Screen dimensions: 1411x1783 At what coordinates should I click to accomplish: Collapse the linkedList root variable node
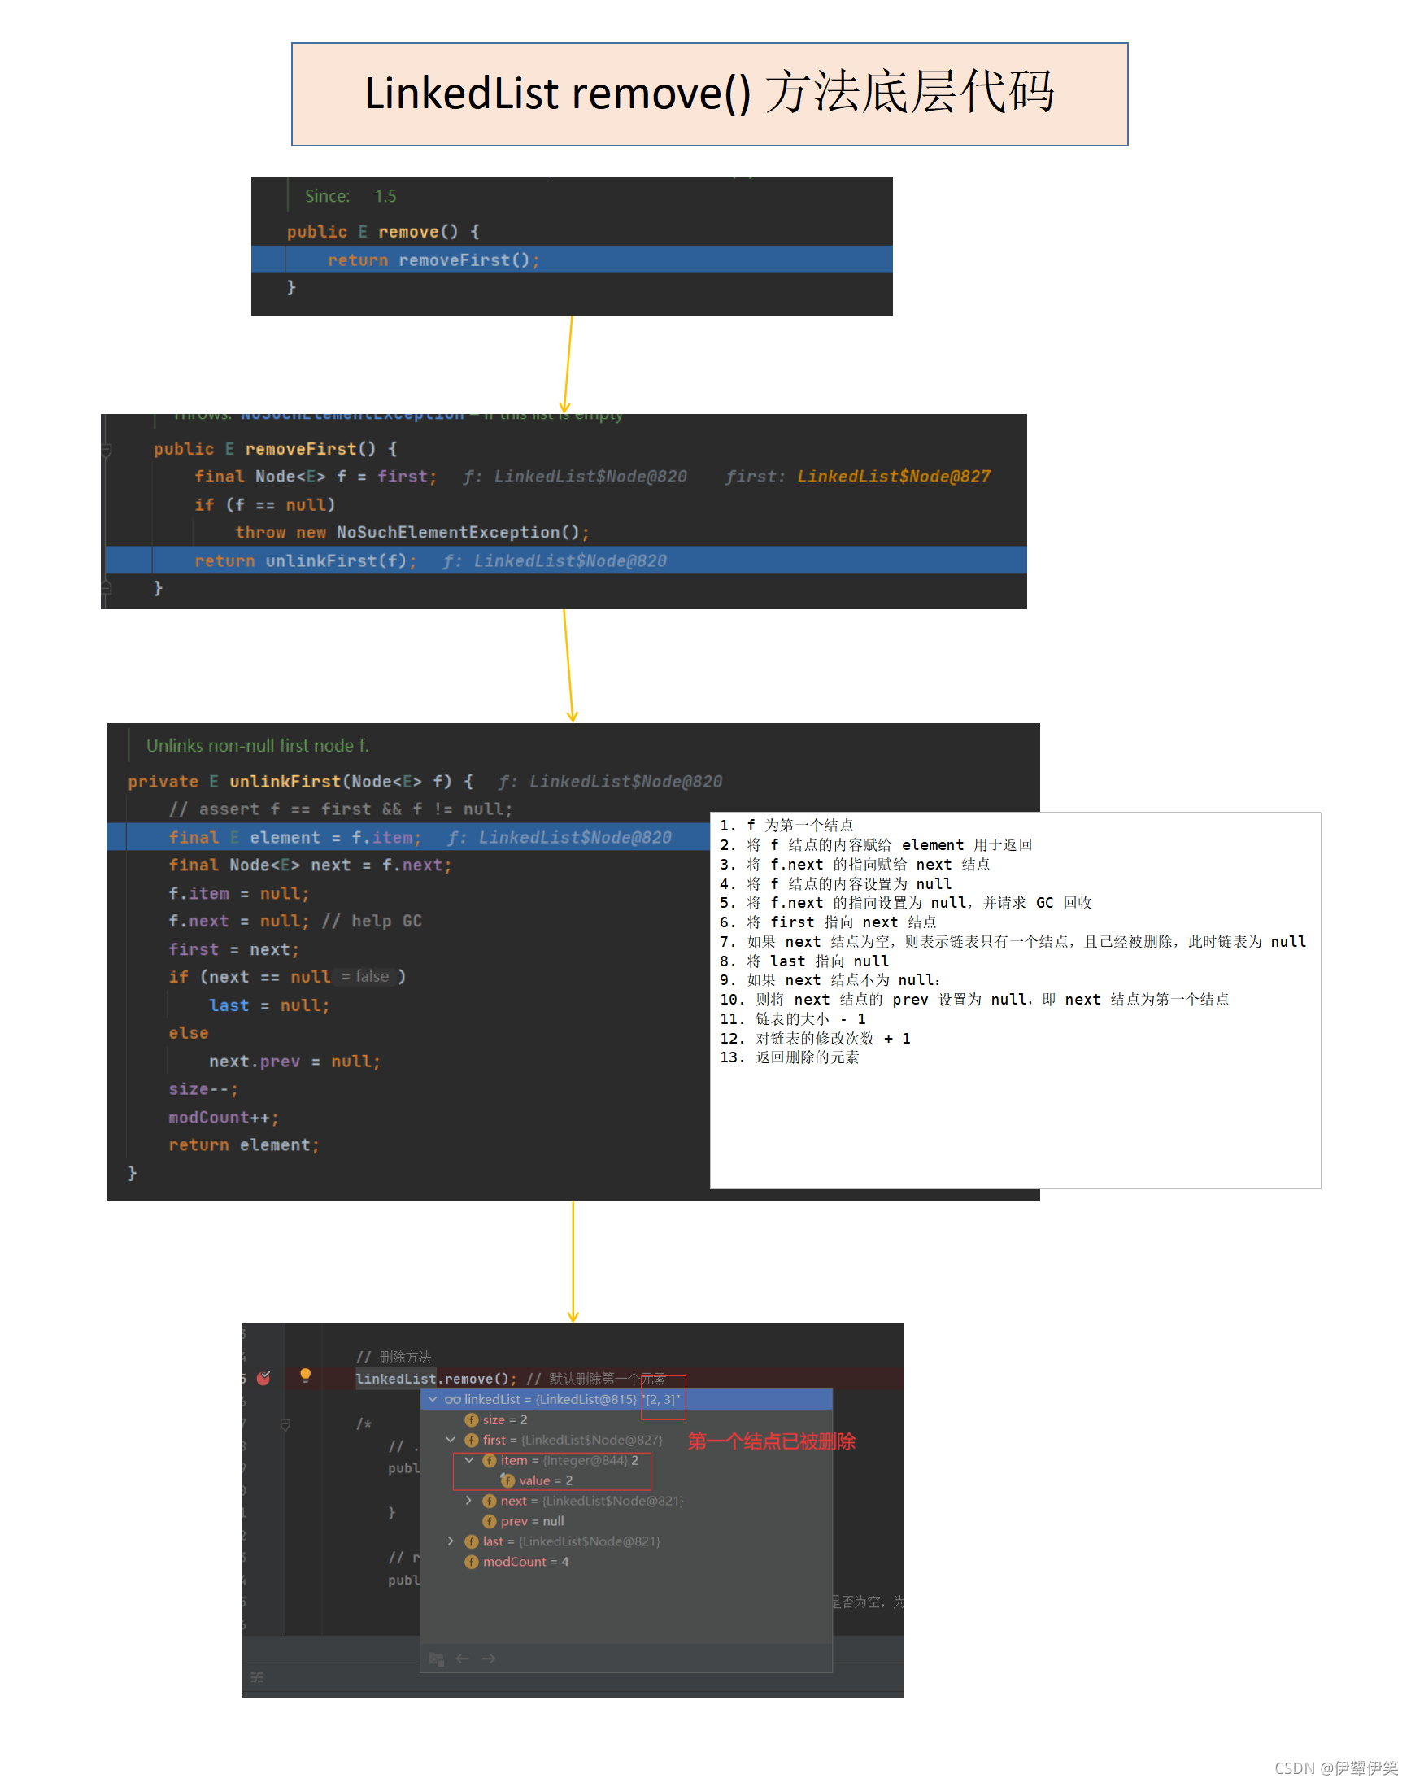click(433, 1399)
